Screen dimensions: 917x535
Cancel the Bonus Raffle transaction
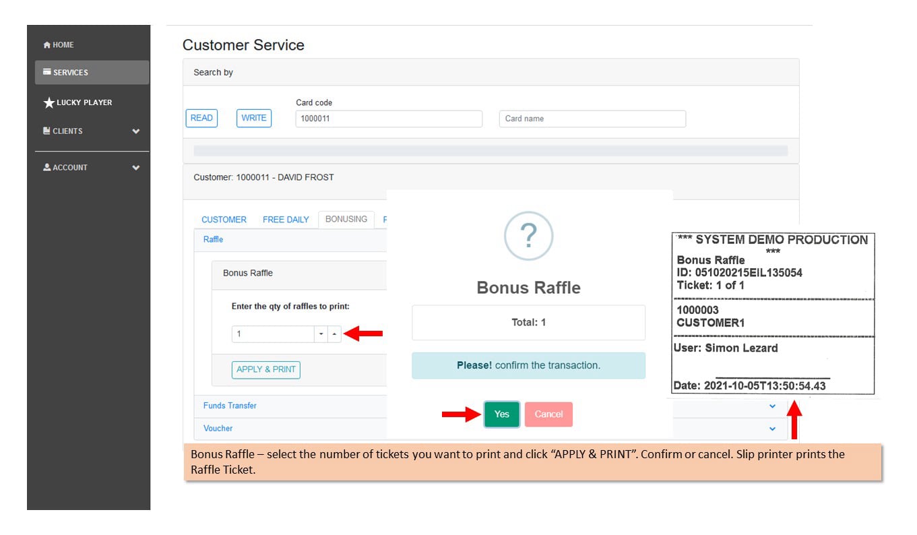coord(548,414)
